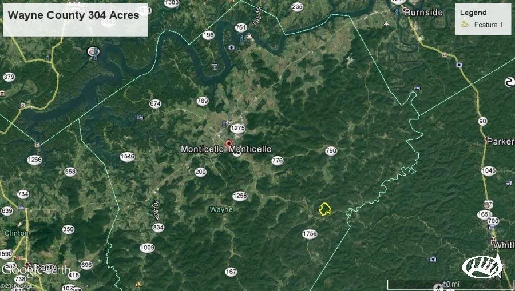The width and height of the screenshot is (515, 291).
Task: Click the route 674 road marker
Action: point(155,104)
